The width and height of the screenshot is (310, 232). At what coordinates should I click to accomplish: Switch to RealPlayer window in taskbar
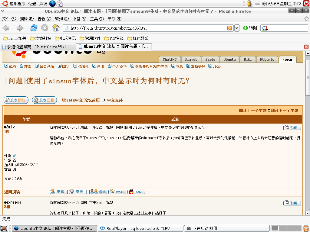tap(141, 228)
